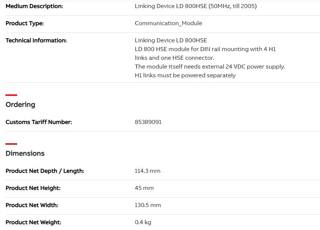The height and width of the screenshot is (230, 320).
Task: Click the red accent bar above Dimensions
Action: point(11,144)
